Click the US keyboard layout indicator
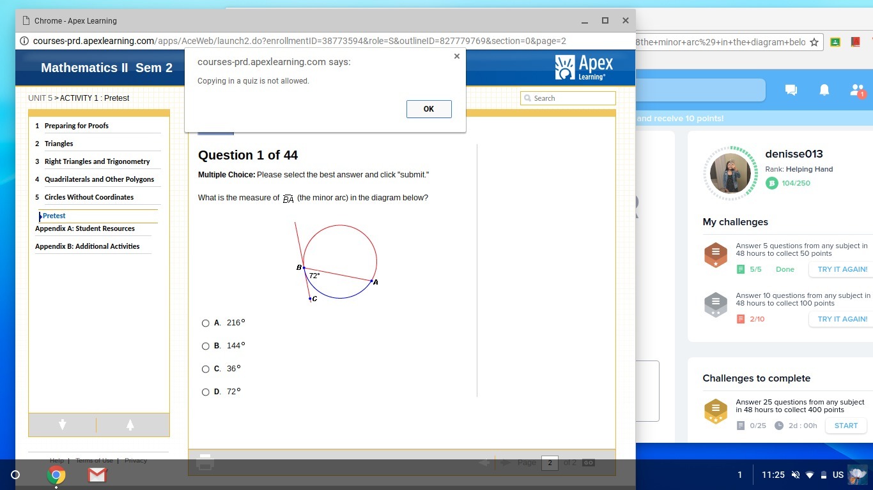Image resolution: width=873 pixels, height=490 pixels. [x=838, y=475]
